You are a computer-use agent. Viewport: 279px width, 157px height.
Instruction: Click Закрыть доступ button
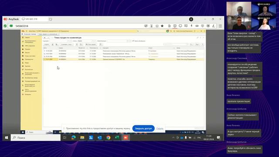point(143,128)
